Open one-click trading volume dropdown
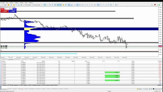Image resolution: width=163 pixels, height=92 pixels. tap(12, 9)
